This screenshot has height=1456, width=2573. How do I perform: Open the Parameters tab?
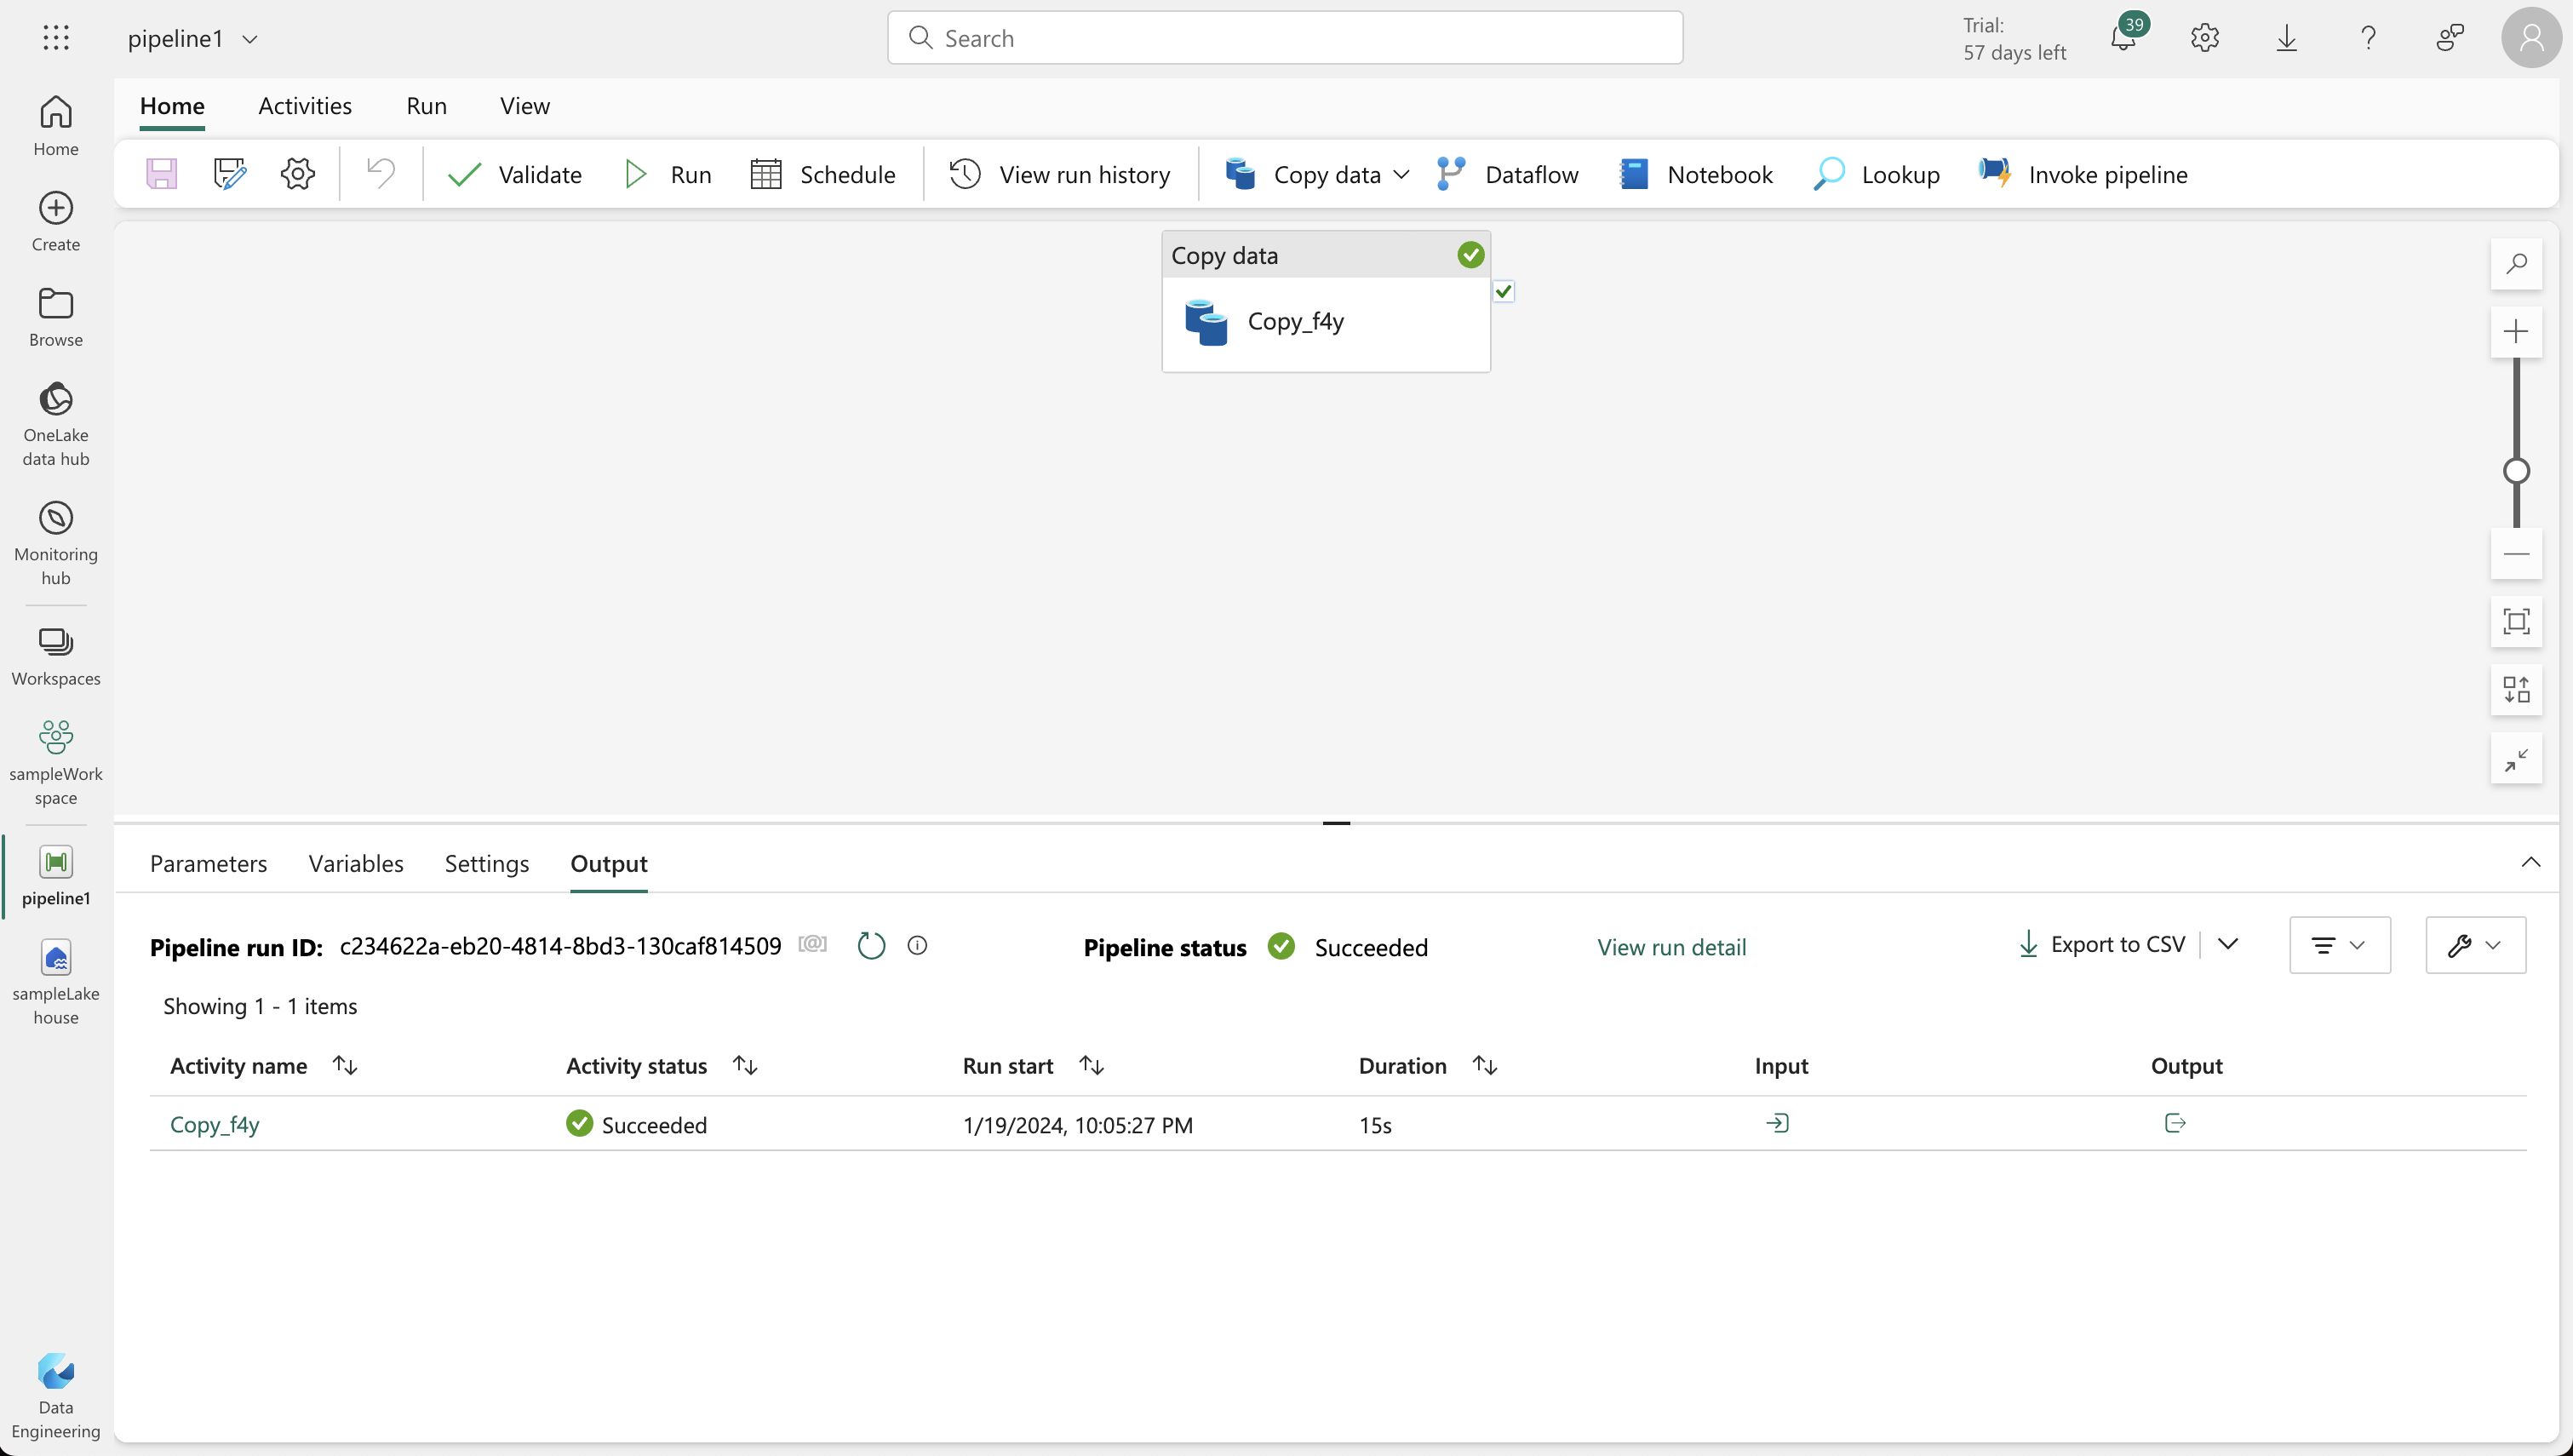coord(209,864)
